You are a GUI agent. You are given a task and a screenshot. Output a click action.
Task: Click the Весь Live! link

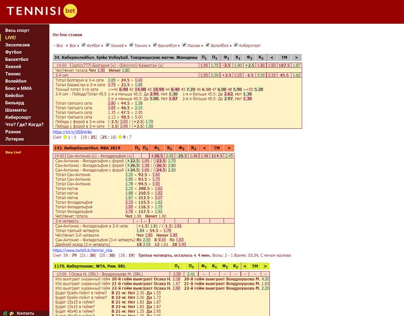click(x=13, y=152)
